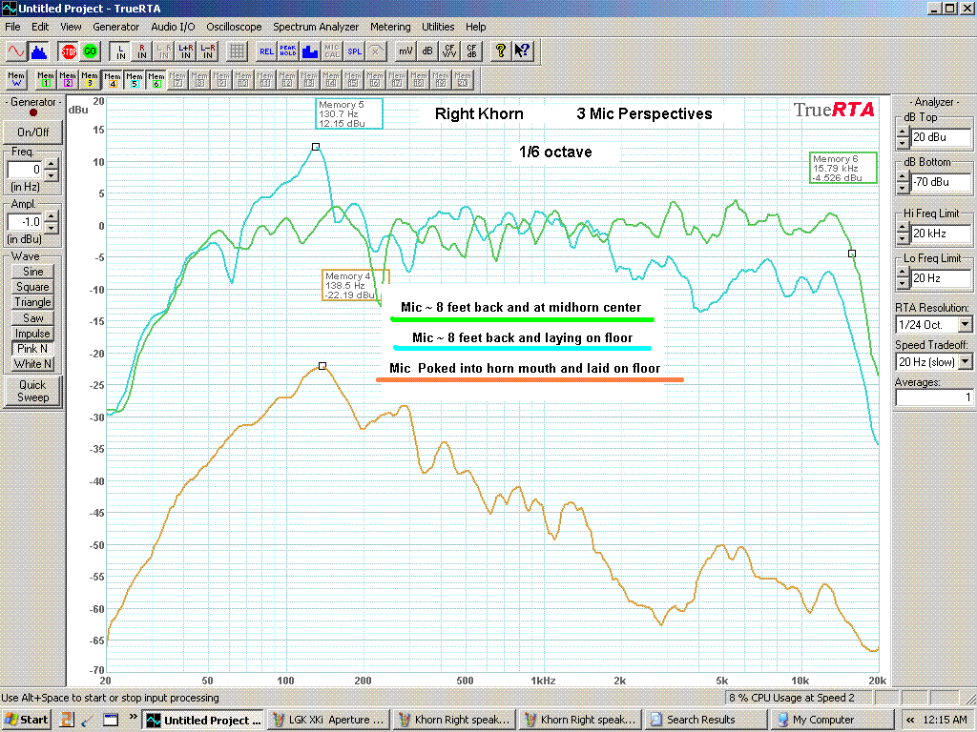
Task: Select the spectrum analyzer bars icon
Action: click(39, 51)
